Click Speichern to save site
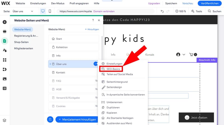This screenshot has height=125, width=224. pos(171,3)
